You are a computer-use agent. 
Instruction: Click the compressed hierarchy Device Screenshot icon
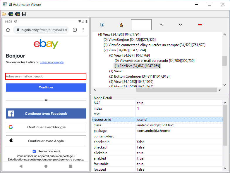tap(18, 14)
